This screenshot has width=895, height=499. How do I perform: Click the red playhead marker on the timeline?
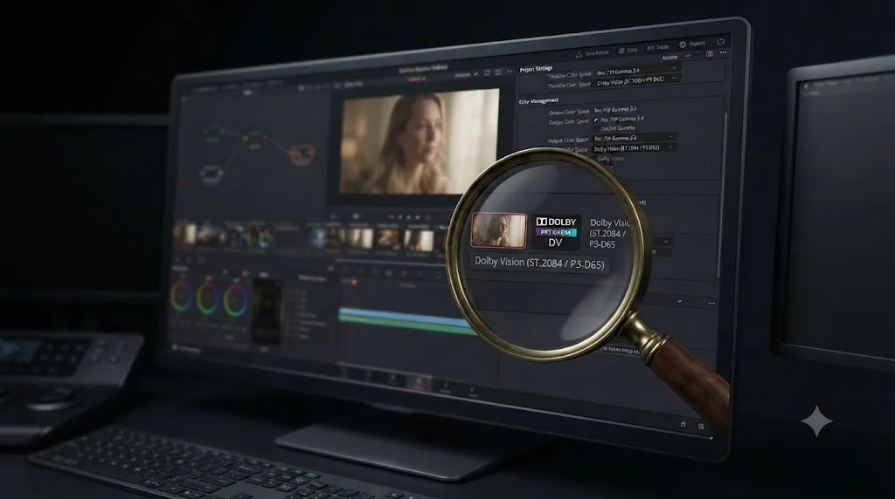click(x=354, y=282)
